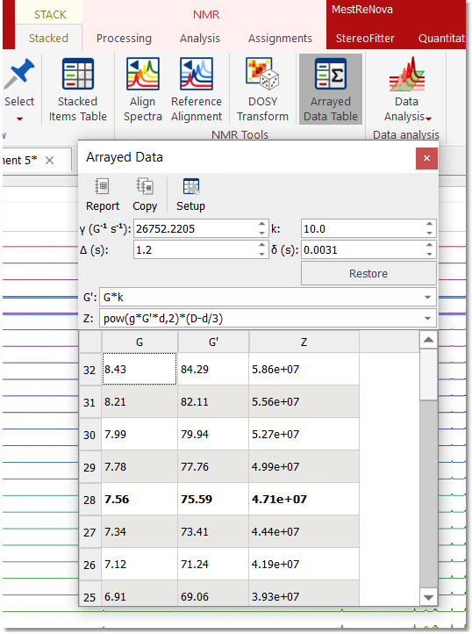Click Z cell with value 5.27e+07

[304, 435]
